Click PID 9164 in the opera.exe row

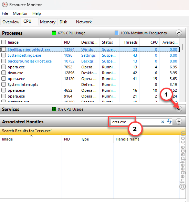coord(68,96)
